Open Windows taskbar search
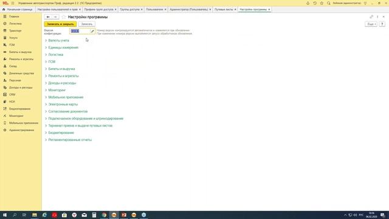Viewport: 389px width, 219px height. [x=15, y=215]
